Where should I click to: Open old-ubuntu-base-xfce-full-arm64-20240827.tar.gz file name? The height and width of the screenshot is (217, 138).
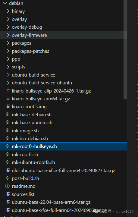pyautogui.click(x=64, y=171)
